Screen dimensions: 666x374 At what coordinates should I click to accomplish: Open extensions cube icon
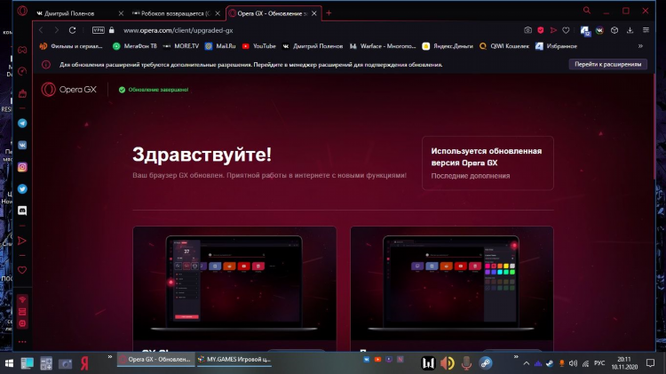click(x=614, y=30)
